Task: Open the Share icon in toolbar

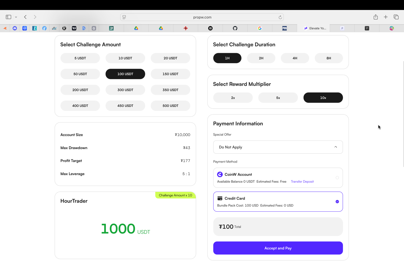Action: click(375, 17)
